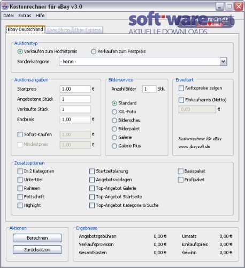The height and width of the screenshot is (268, 245).
Task: Toggle Nettopreise zeigen checkbox
Action: [x=181, y=88]
